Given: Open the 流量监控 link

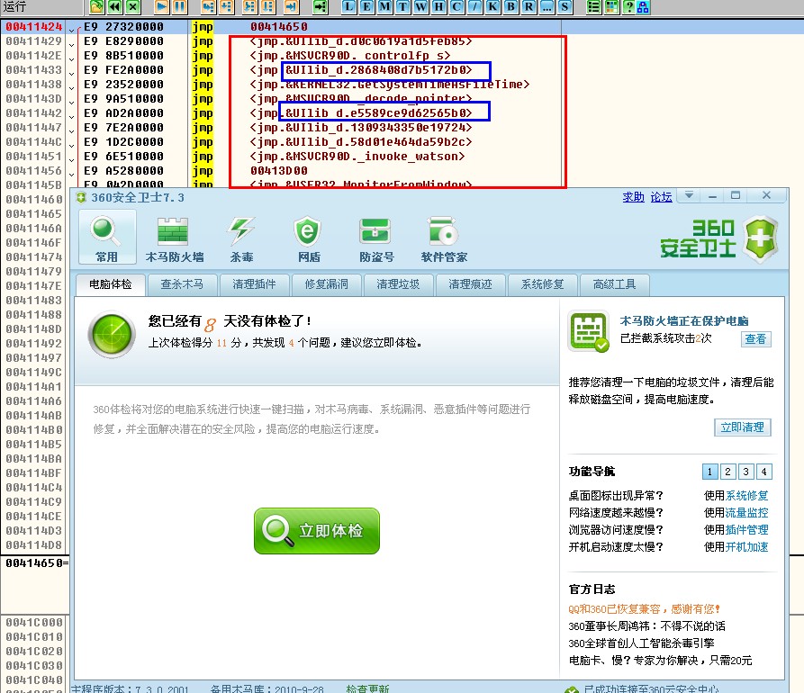Looking at the screenshot, I should click(747, 513).
